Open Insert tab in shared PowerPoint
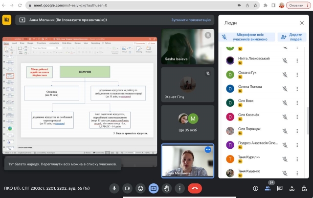Image resolution: width=313 pixels, height=198 pixels. pos(14,43)
